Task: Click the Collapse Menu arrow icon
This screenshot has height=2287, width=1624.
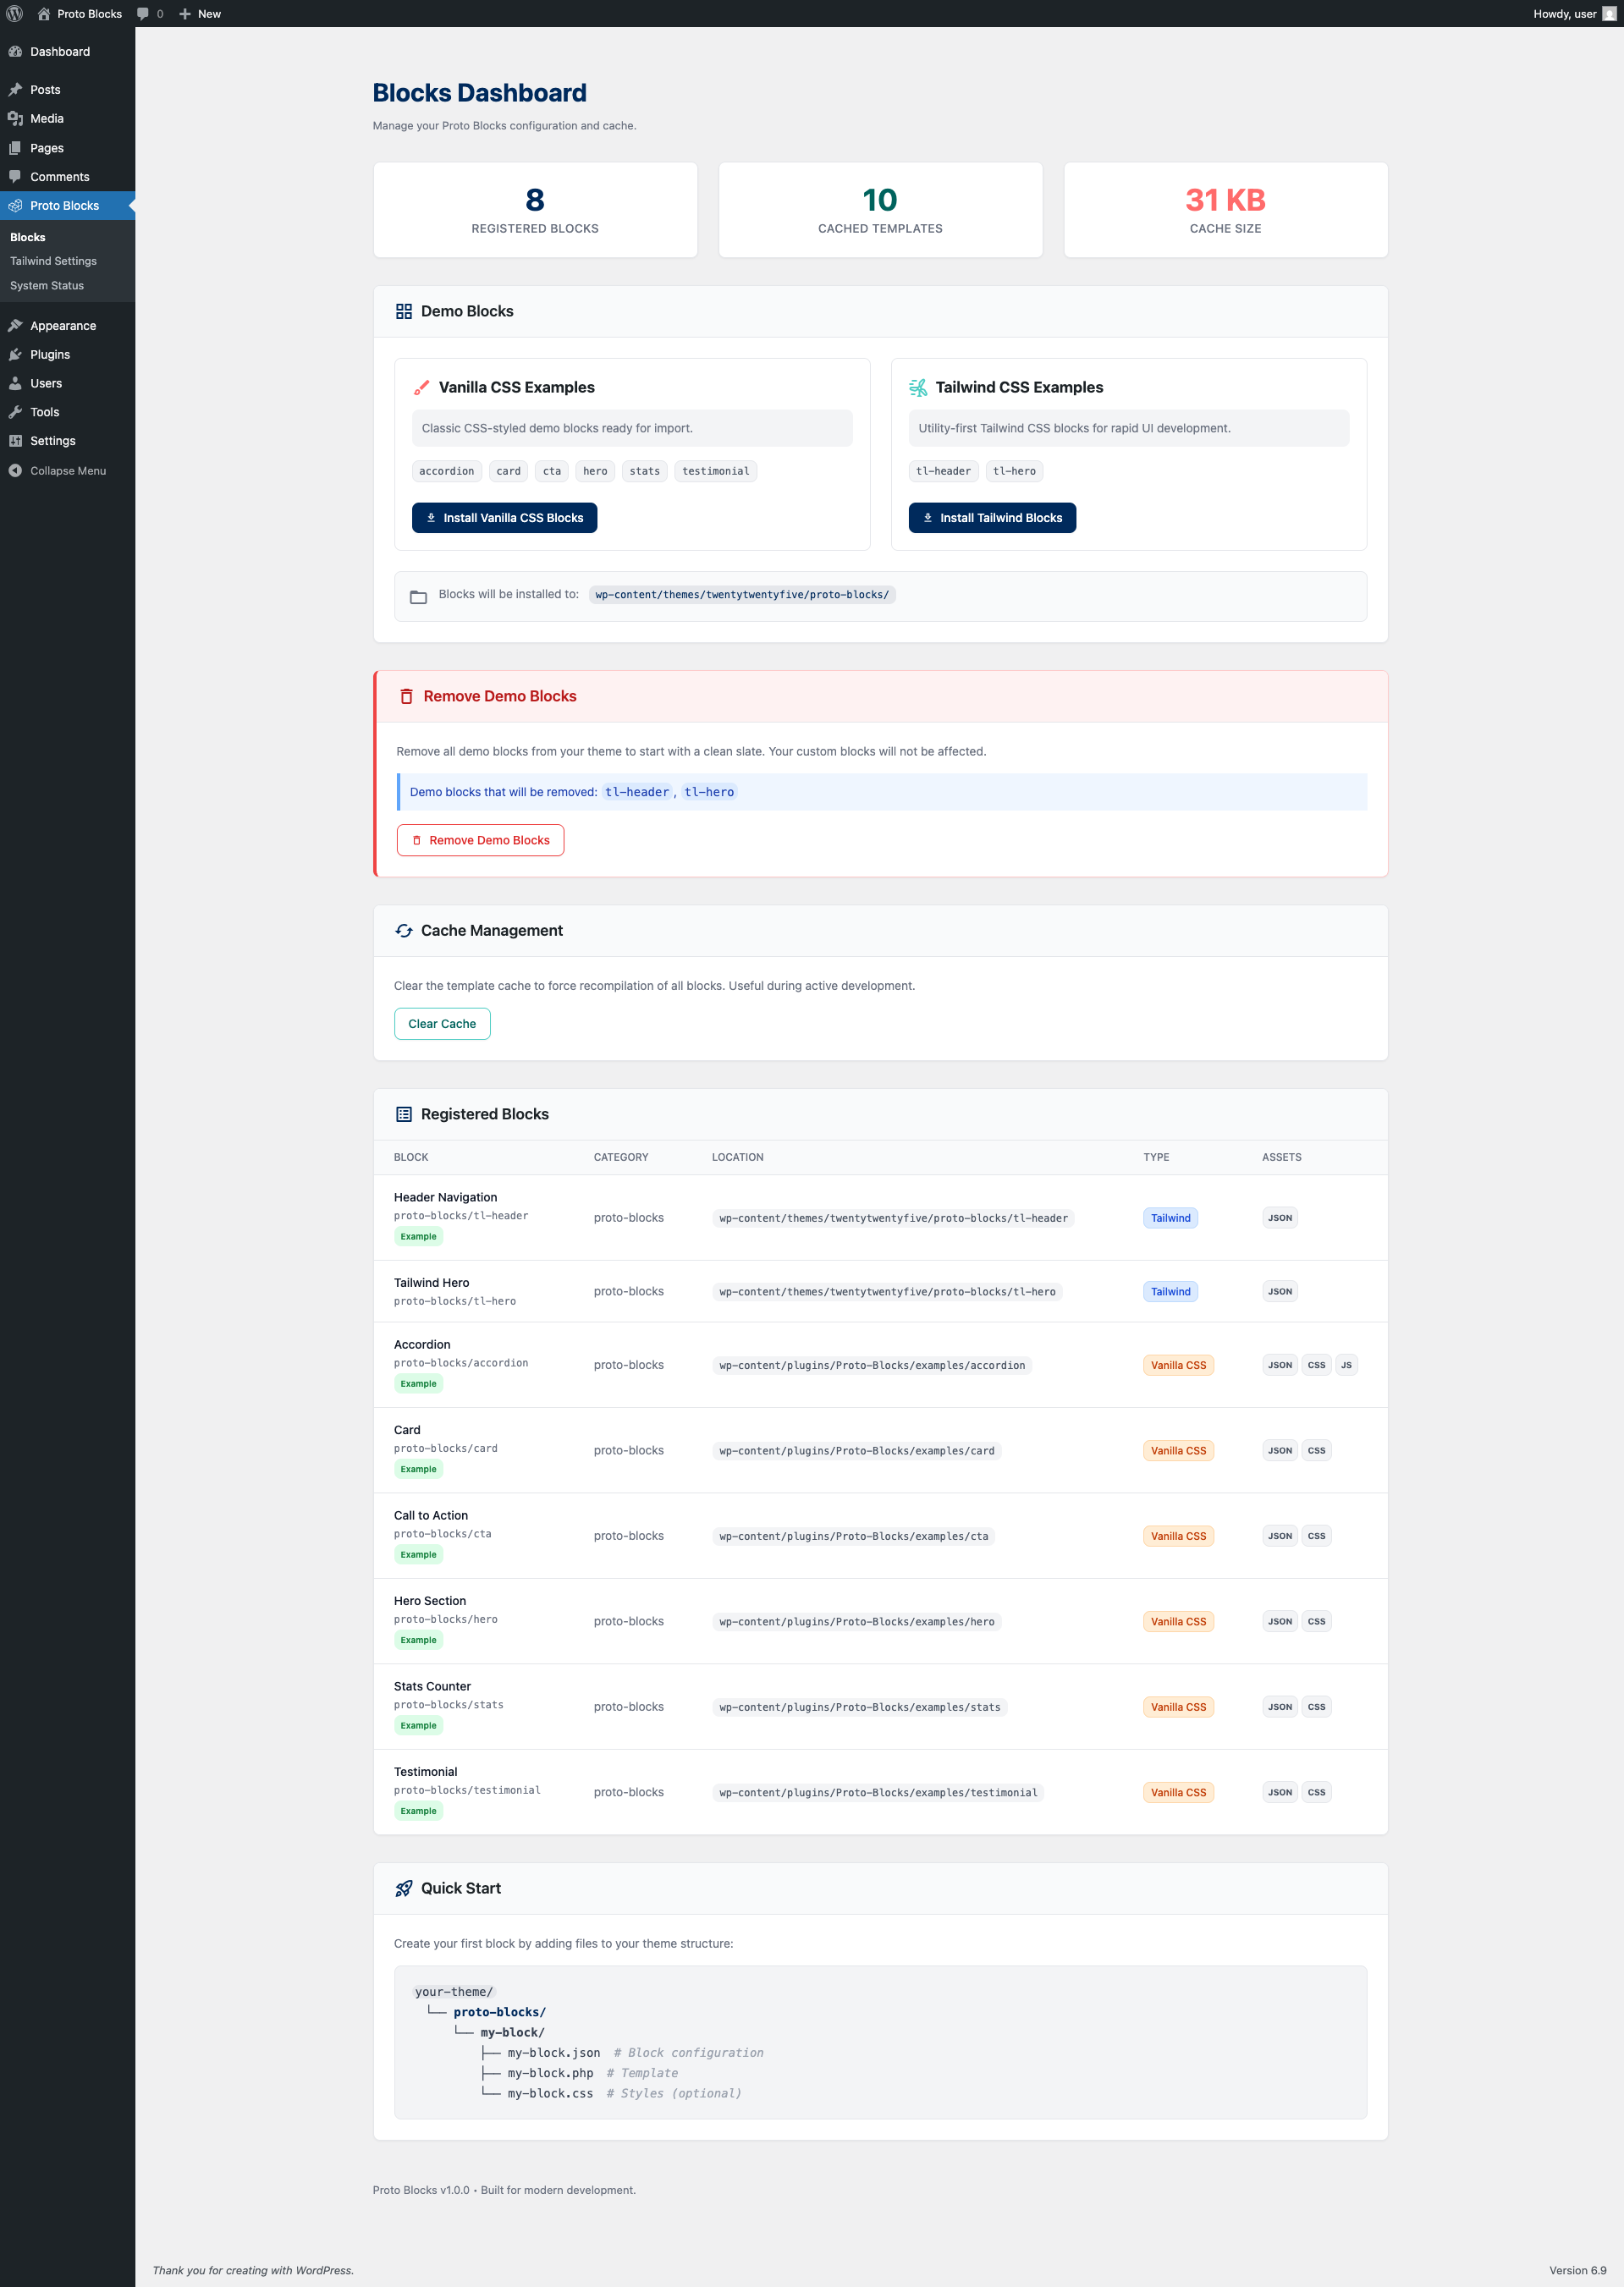Action: tap(15, 470)
